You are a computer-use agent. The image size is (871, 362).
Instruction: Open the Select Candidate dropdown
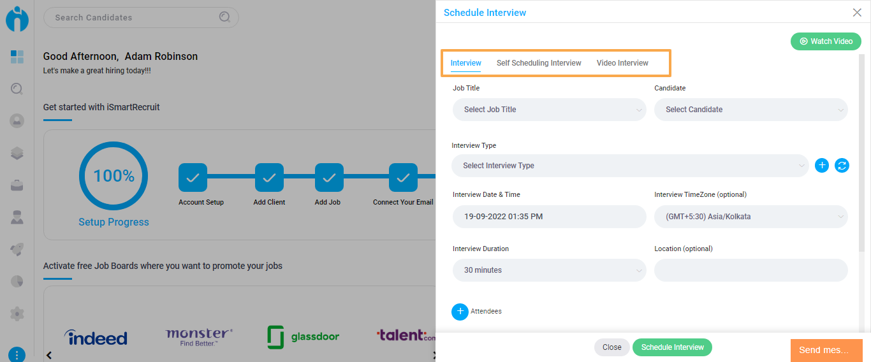[x=751, y=110]
